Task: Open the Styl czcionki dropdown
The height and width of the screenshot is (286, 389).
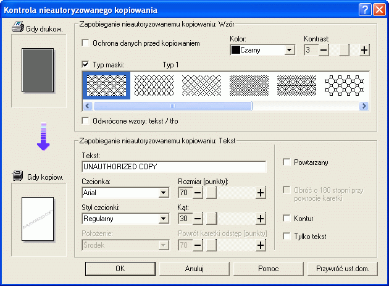Action: [x=164, y=218]
